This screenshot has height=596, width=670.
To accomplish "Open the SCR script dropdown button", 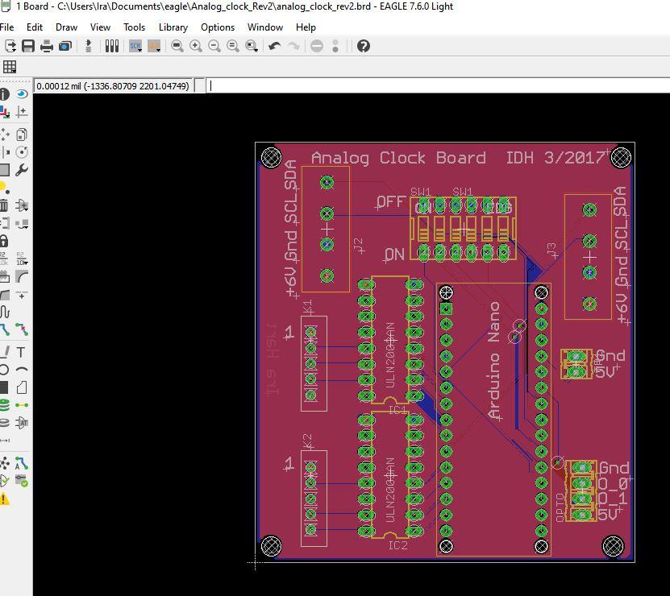I will 135,46.
